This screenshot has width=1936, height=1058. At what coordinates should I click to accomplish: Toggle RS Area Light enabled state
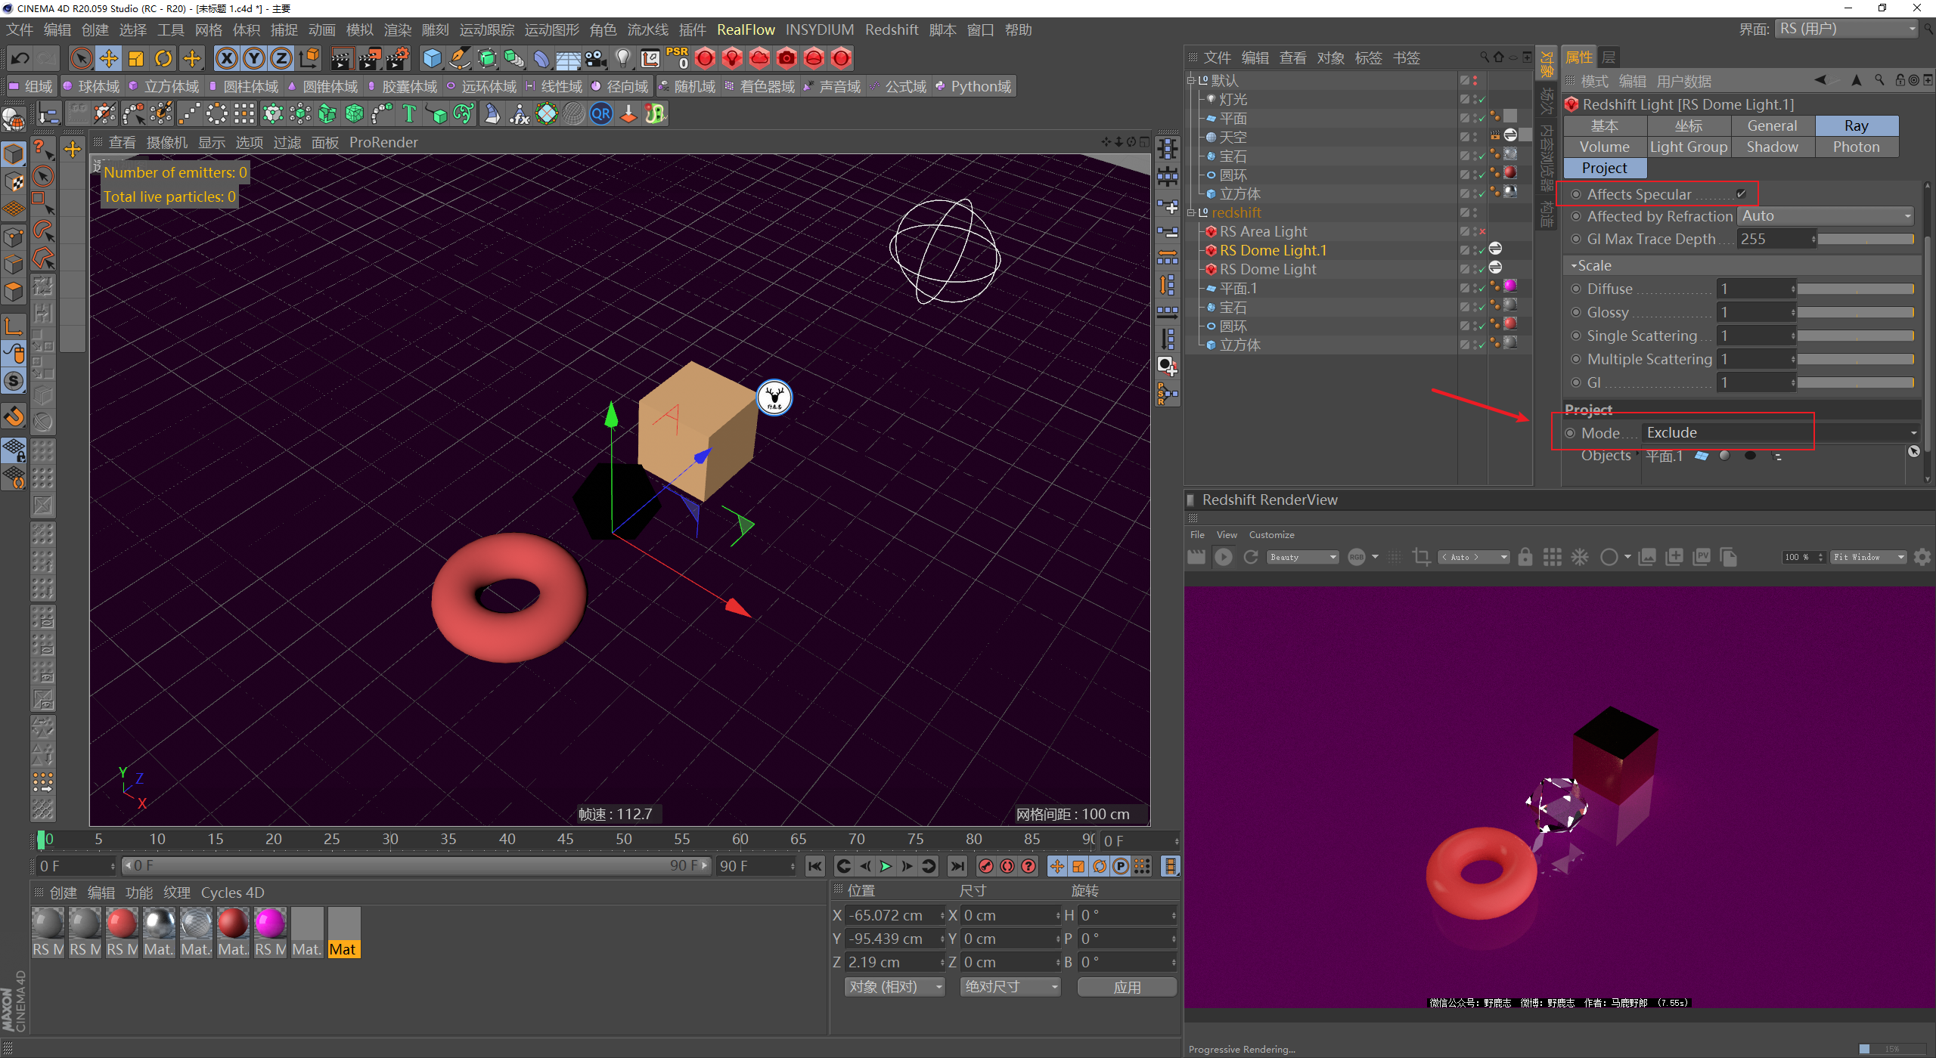coord(1481,231)
